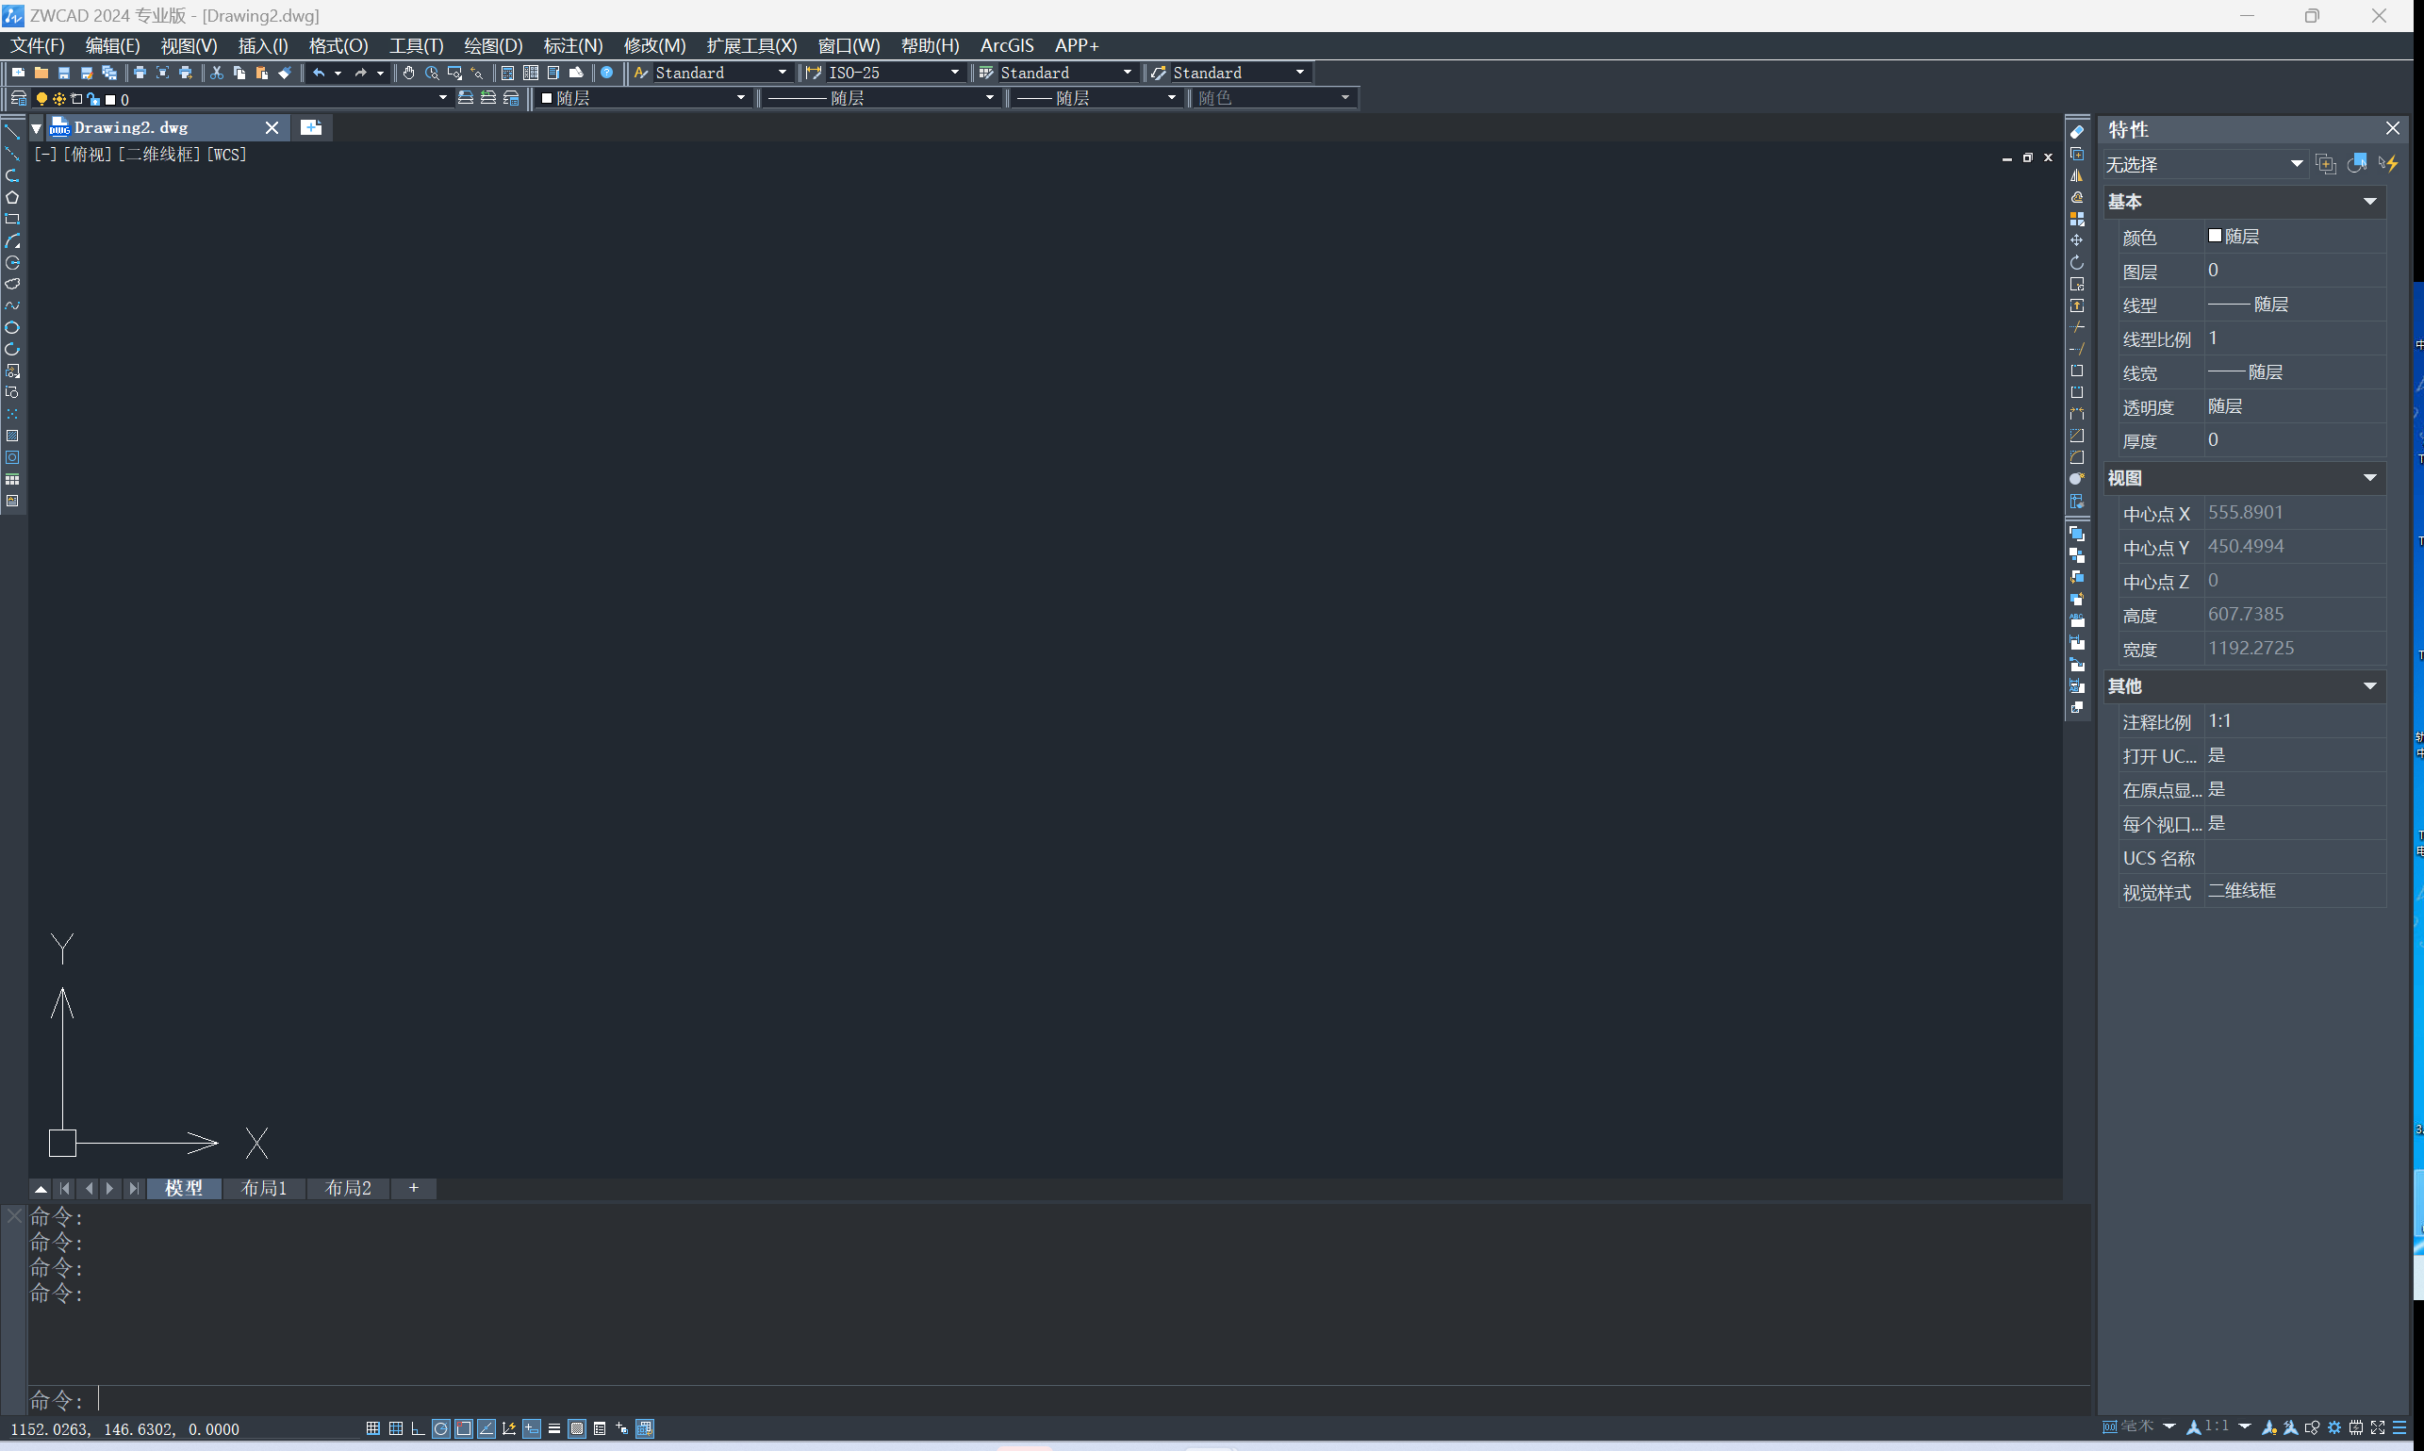Select the Polygon tool in draw toolbar

(x=12, y=197)
